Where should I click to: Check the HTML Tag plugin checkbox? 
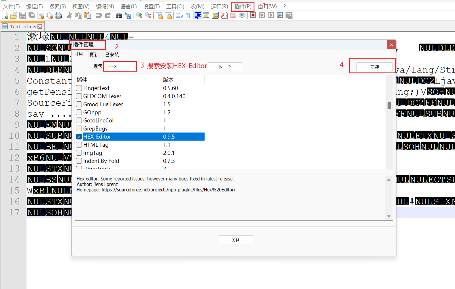(79, 145)
